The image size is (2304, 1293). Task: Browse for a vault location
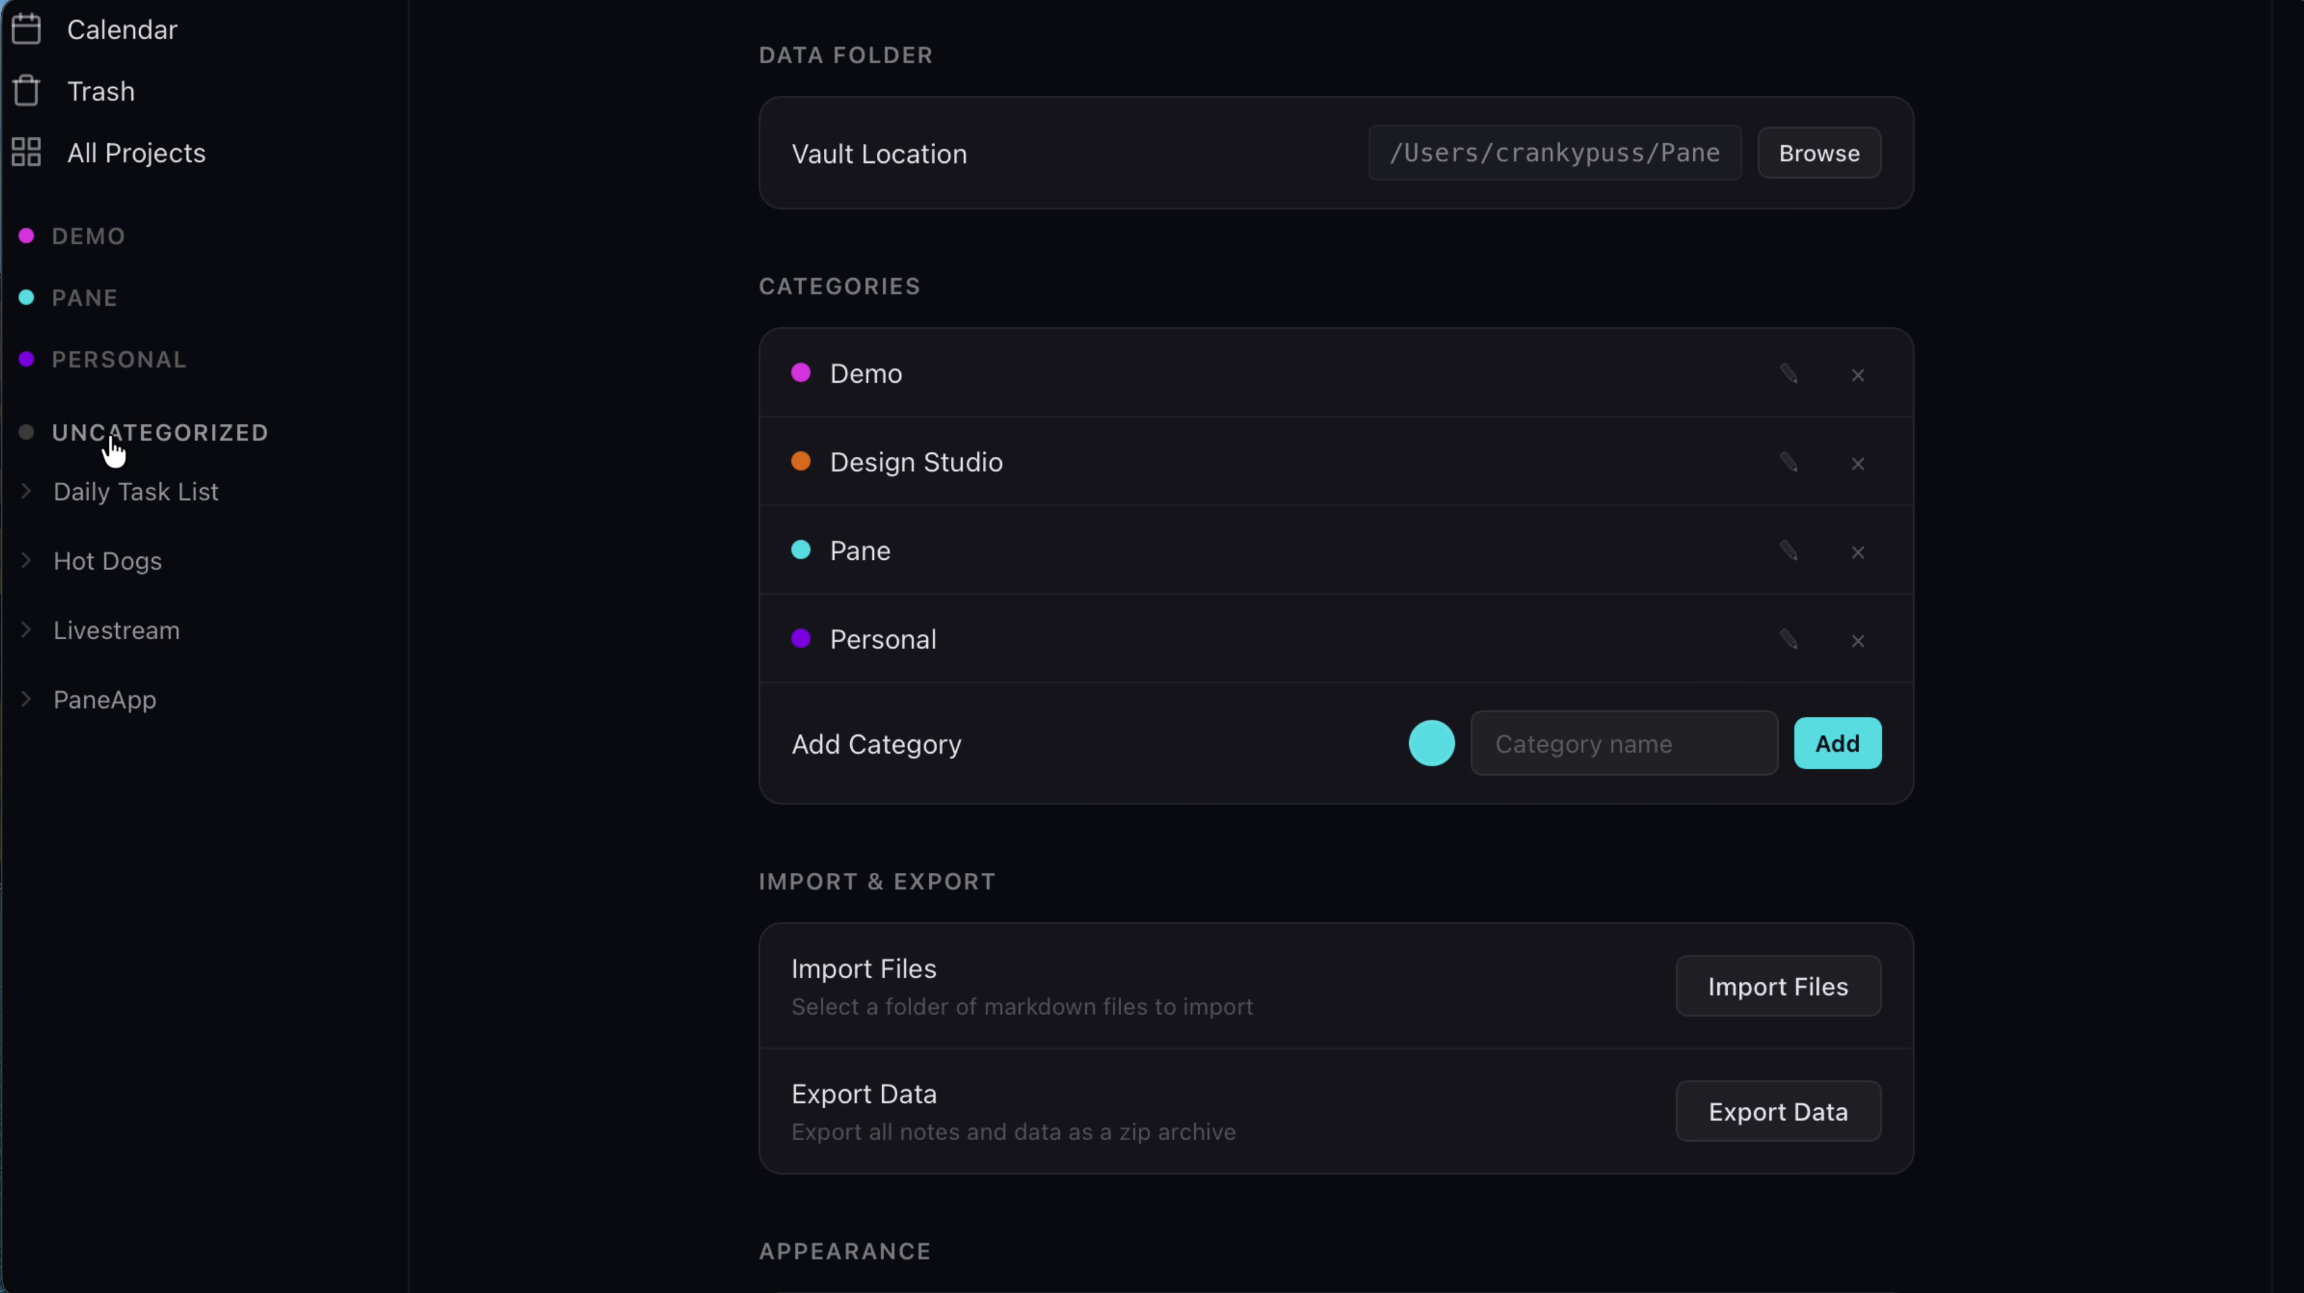[x=1819, y=153]
